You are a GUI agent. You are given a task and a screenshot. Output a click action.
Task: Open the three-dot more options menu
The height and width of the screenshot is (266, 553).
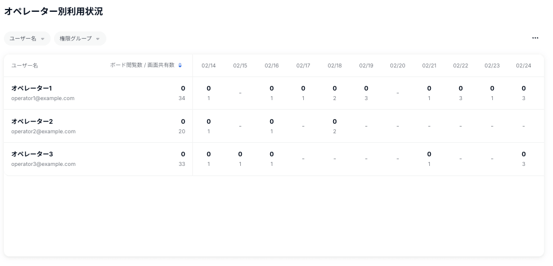[535, 38]
